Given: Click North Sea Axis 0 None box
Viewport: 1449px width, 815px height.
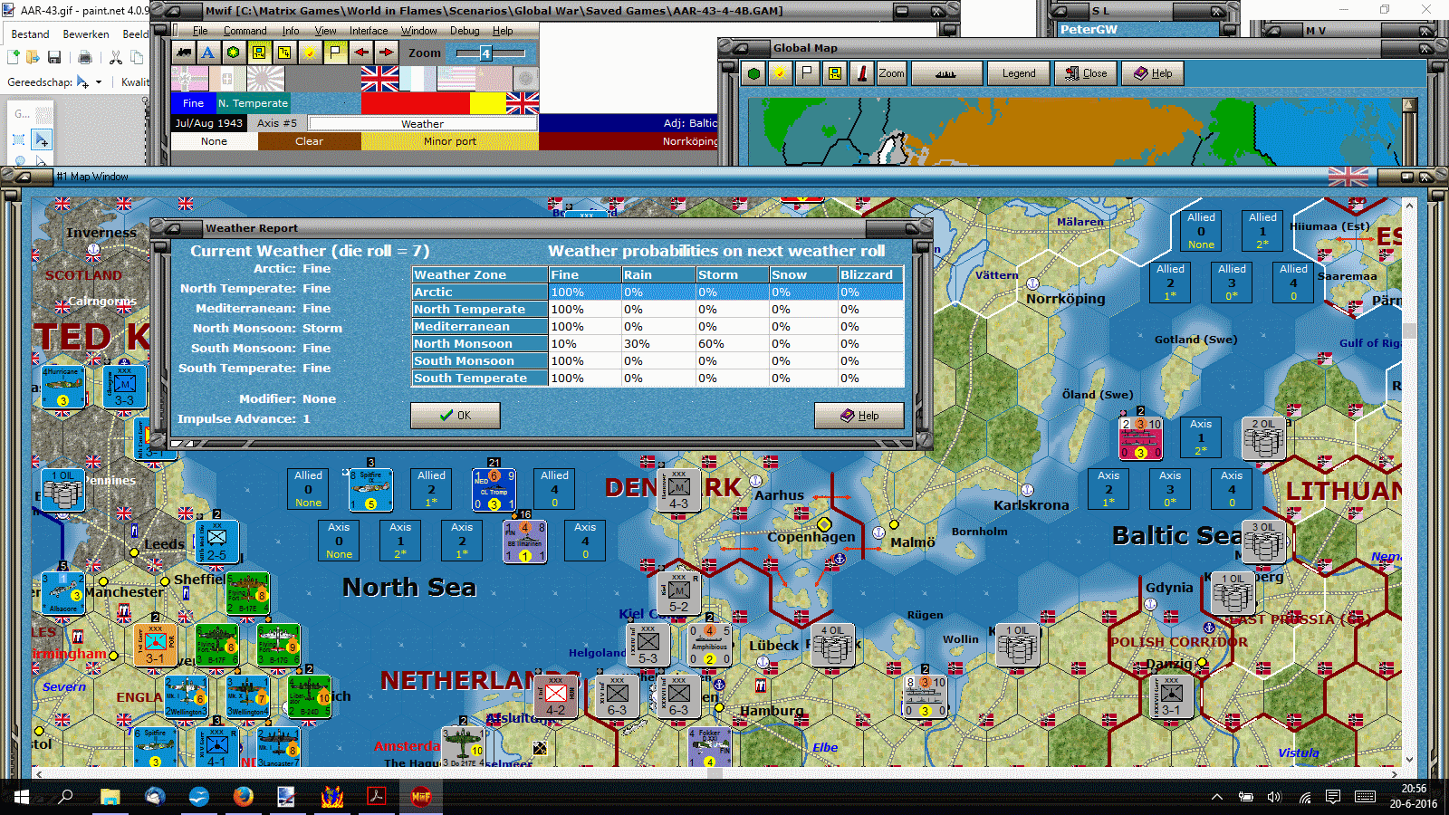Looking at the screenshot, I should pos(339,541).
